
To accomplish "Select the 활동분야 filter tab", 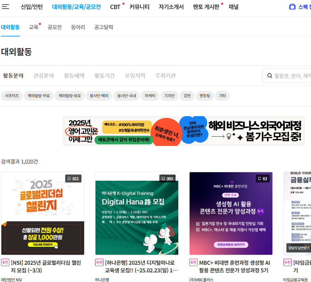I will 13,76.
